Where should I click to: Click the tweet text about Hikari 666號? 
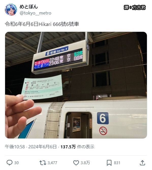click(x=42, y=24)
